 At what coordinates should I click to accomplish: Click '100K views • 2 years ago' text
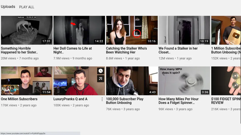click(71, 105)
